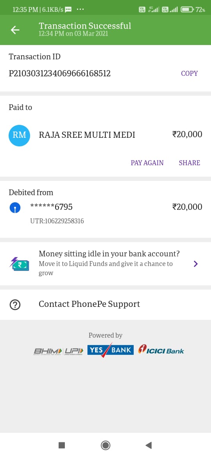Tap the YES Bank logo
The width and height of the screenshot is (211, 458).
tap(111, 350)
